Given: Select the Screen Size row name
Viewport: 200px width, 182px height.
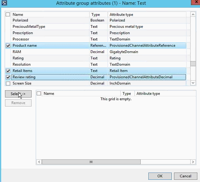Looking at the screenshot, I should (x=22, y=83).
